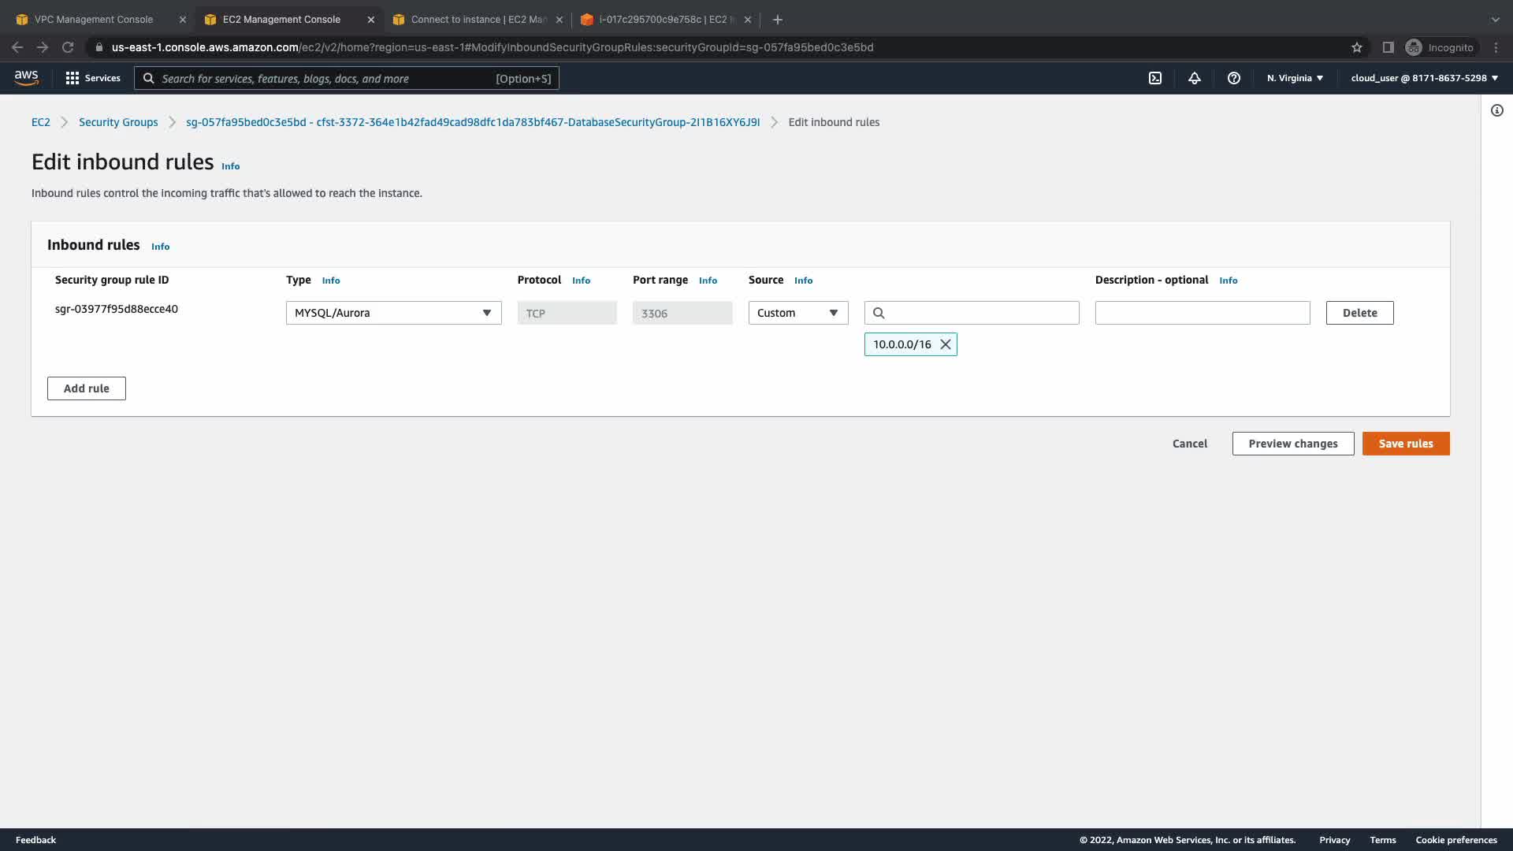Follow the Security Groups breadcrumb link
Screen dimensions: 1513x851
click(x=118, y=122)
